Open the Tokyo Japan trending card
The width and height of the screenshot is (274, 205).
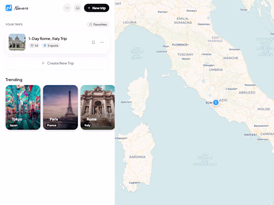tap(23, 107)
